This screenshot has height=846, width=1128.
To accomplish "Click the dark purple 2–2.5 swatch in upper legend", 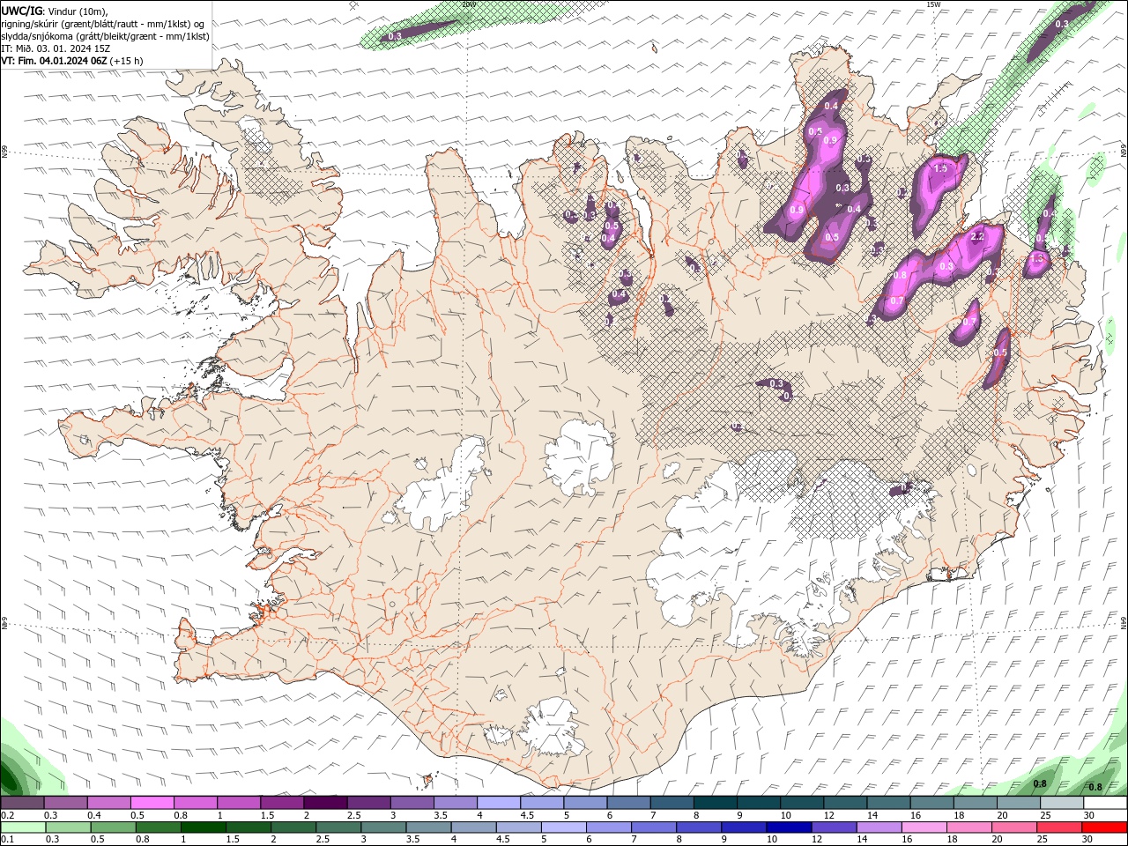I will pyautogui.click(x=324, y=803).
